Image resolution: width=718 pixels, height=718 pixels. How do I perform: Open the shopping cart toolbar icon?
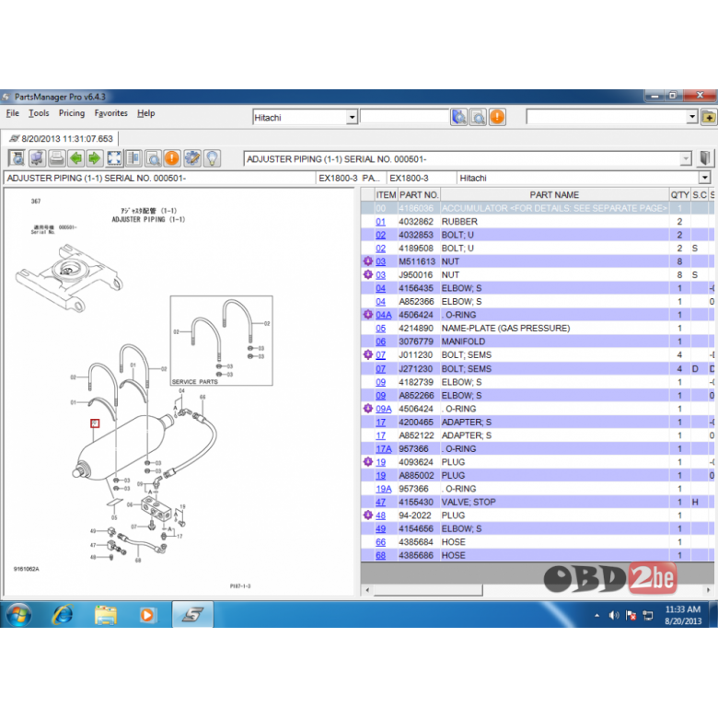pyautogui.click(x=37, y=158)
